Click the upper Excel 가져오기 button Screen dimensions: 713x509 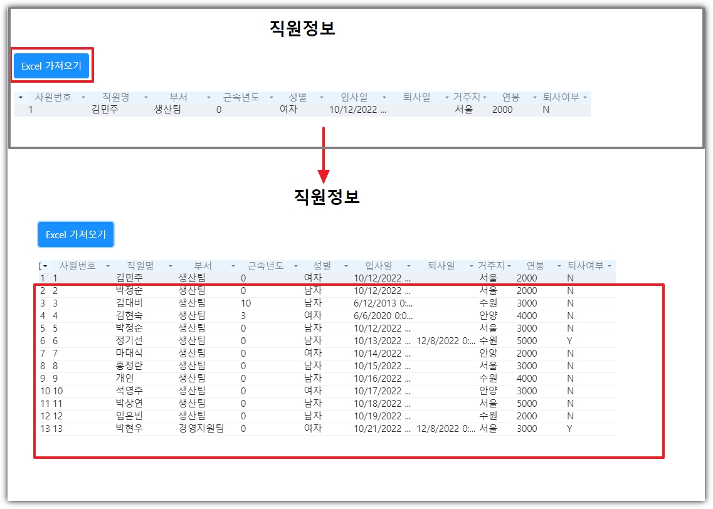coord(51,66)
